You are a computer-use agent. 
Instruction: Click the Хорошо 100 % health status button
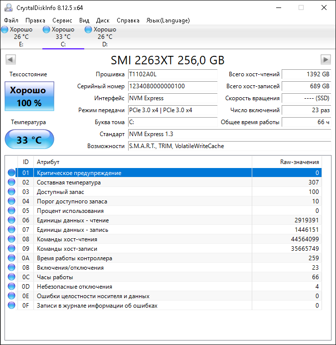[29, 96]
